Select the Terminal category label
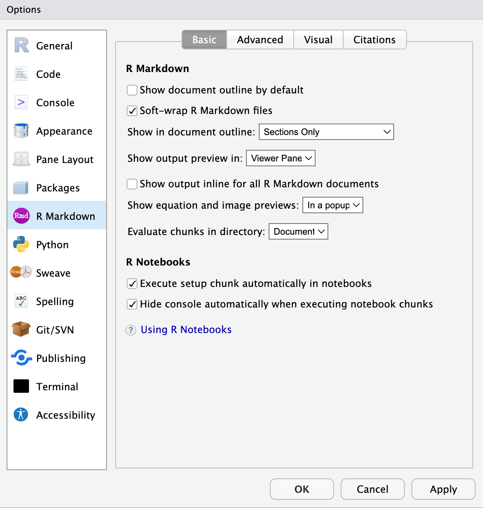The image size is (483, 508). click(57, 387)
